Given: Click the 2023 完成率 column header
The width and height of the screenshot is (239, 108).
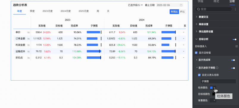Looking at the screenshot, I should [x=74, y=26].
